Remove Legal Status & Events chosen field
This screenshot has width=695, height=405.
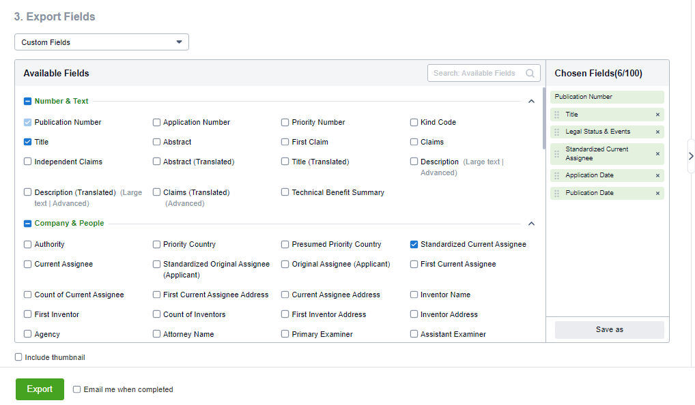657,132
